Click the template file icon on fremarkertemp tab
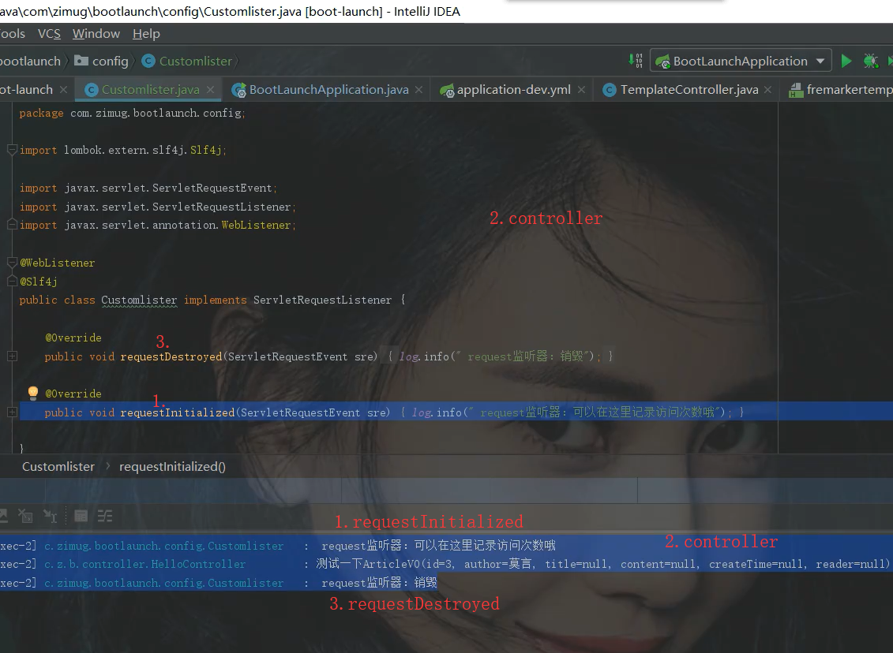Screen dimensions: 893x653 pyautogui.click(x=796, y=90)
